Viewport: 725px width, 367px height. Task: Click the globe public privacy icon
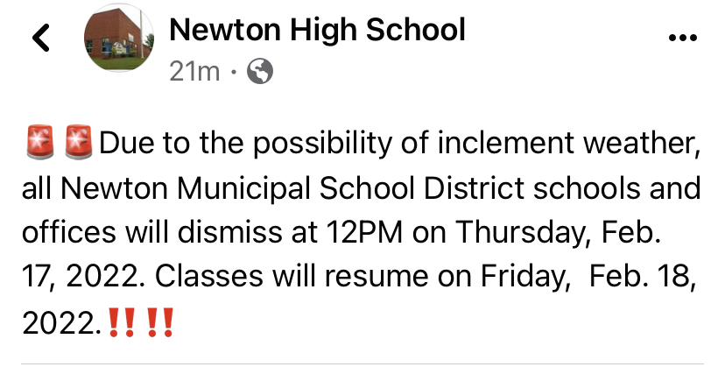(x=260, y=72)
